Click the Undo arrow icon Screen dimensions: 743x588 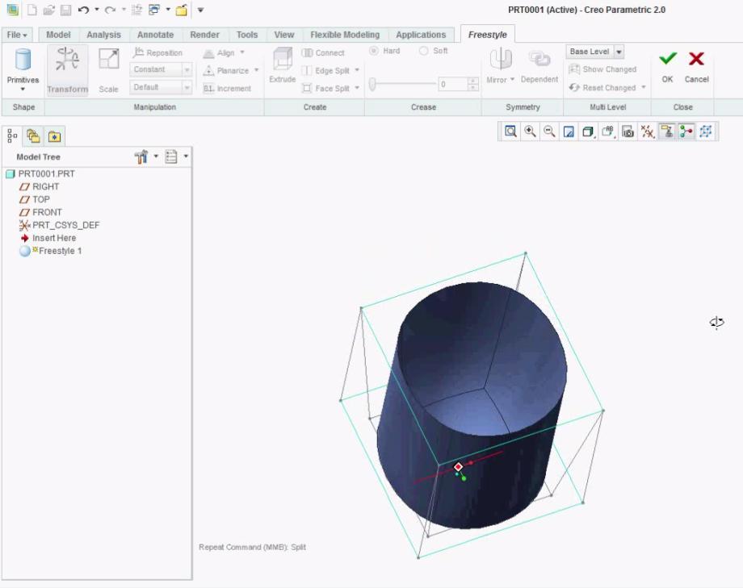point(83,10)
